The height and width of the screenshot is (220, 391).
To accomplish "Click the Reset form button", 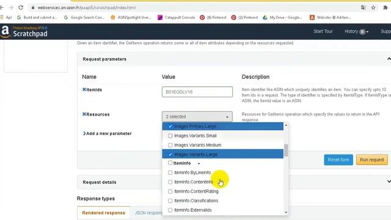I will (x=338, y=159).
